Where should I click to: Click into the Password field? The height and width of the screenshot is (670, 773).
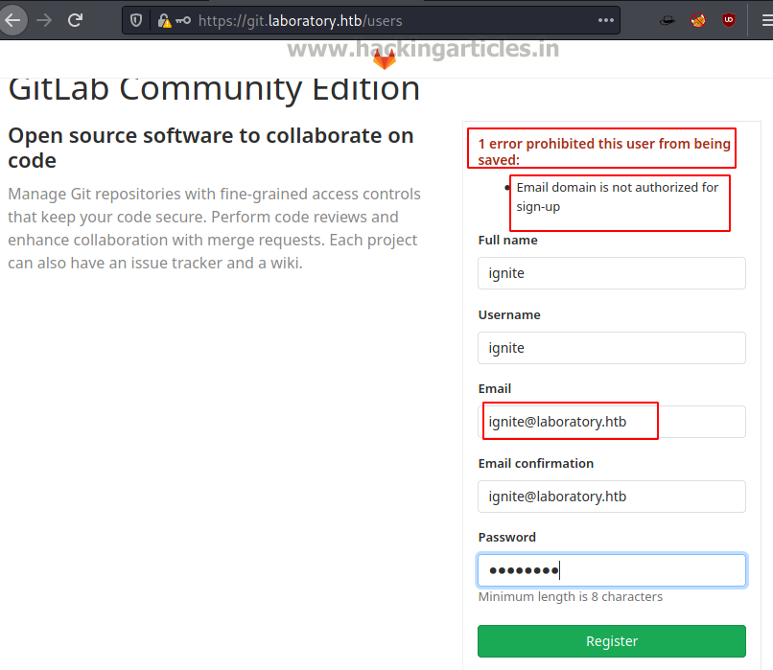[612, 570]
